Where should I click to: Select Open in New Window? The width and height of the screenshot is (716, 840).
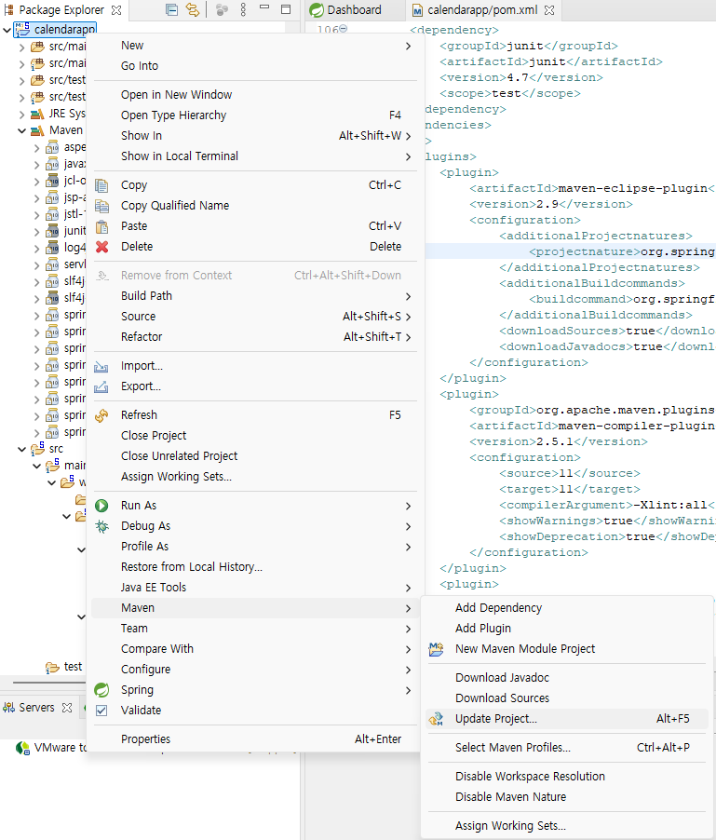tap(254, 95)
